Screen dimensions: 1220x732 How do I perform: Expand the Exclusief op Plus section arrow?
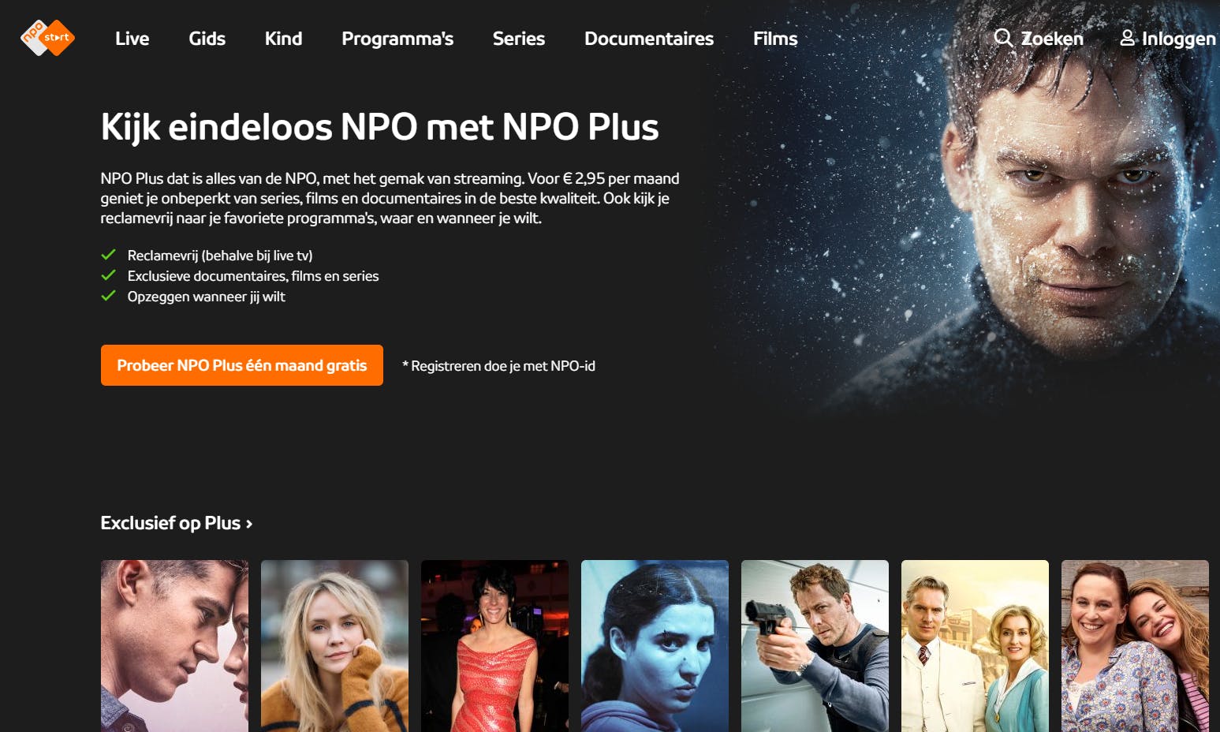tap(249, 524)
